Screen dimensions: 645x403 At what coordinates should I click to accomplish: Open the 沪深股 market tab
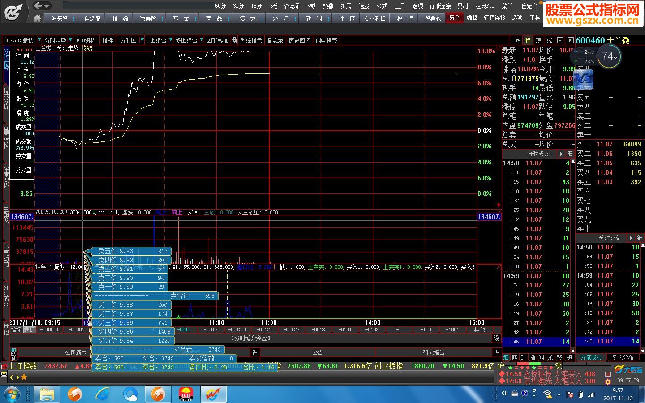point(59,18)
